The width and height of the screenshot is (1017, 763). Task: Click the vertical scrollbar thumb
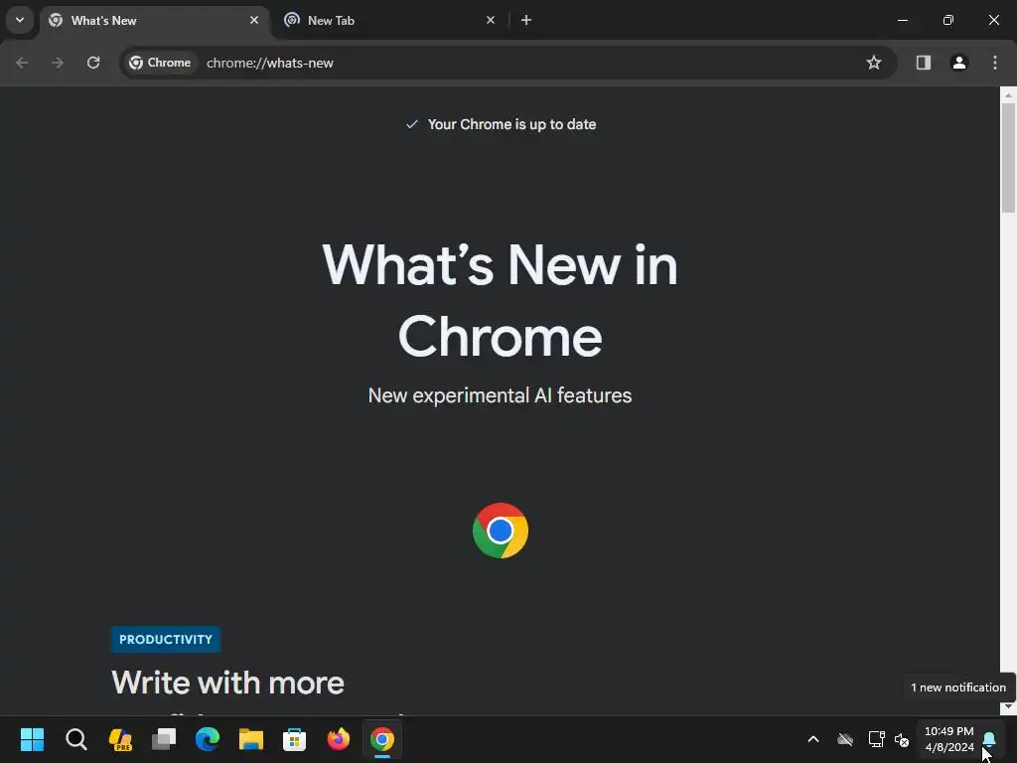[x=1008, y=158]
